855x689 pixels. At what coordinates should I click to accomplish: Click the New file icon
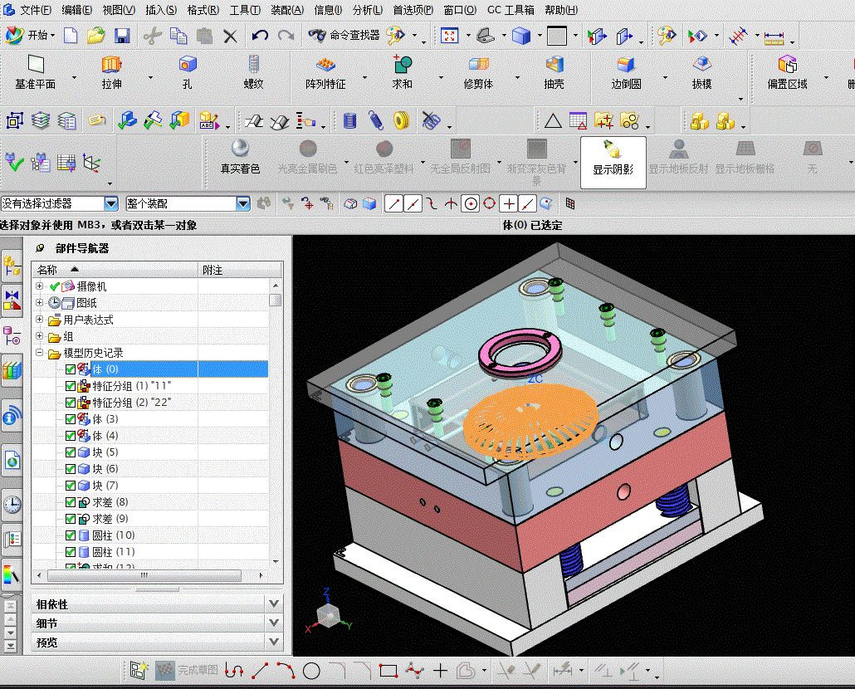[71, 36]
